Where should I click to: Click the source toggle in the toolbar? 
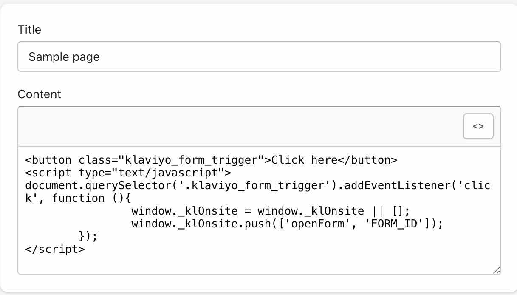[x=478, y=126]
